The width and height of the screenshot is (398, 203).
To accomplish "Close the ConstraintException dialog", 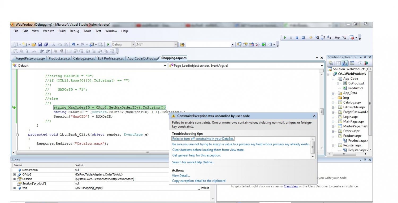I will [314, 116].
